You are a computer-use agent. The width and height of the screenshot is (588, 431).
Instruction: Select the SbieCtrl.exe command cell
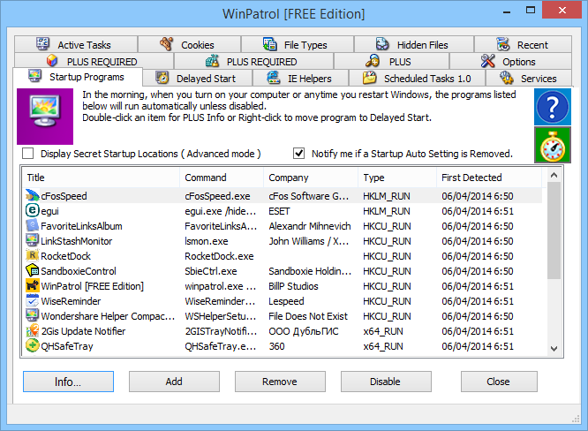[211, 271]
